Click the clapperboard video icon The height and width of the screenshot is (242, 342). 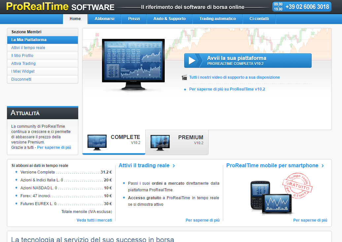coord(184,77)
